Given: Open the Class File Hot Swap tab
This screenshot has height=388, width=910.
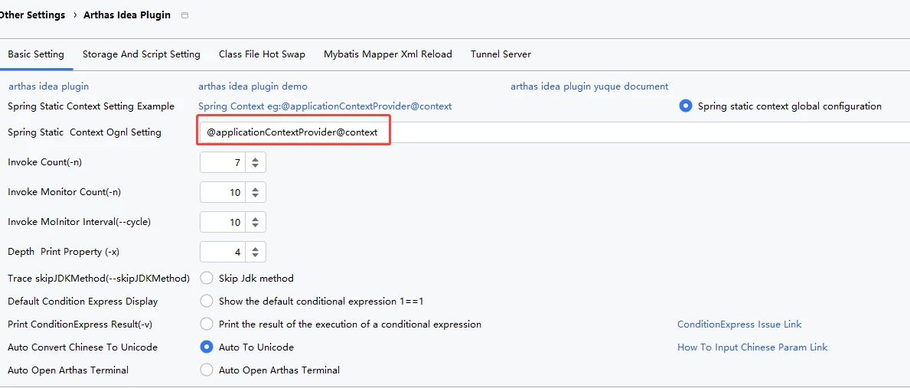Looking at the screenshot, I should coord(262,54).
